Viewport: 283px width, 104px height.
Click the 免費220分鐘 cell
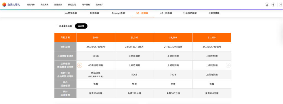134,93
